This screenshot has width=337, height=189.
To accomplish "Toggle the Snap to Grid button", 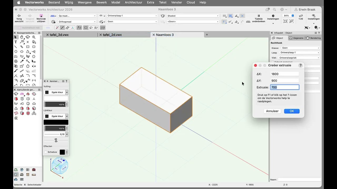I will [x=224, y=16].
